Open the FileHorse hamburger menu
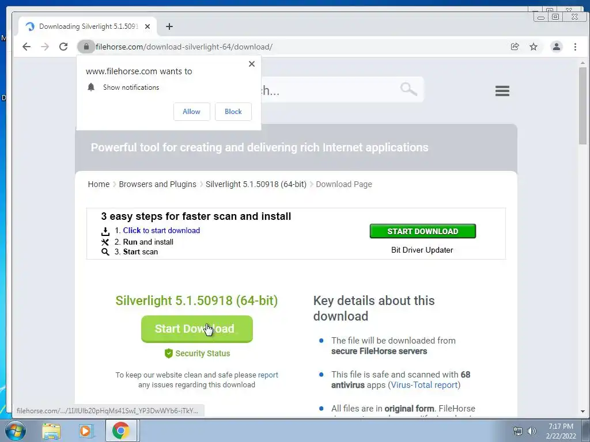This screenshot has height=442, width=590. (502, 90)
